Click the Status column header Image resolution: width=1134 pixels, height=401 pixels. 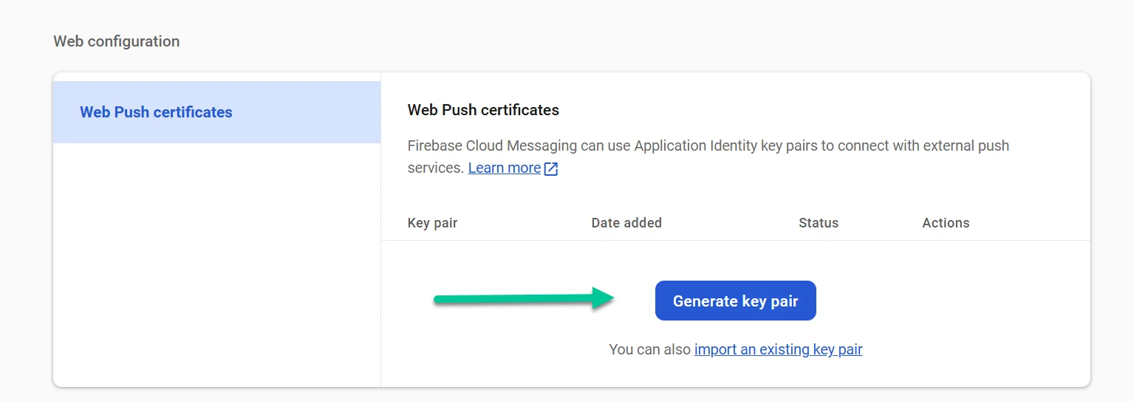coord(818,222)
